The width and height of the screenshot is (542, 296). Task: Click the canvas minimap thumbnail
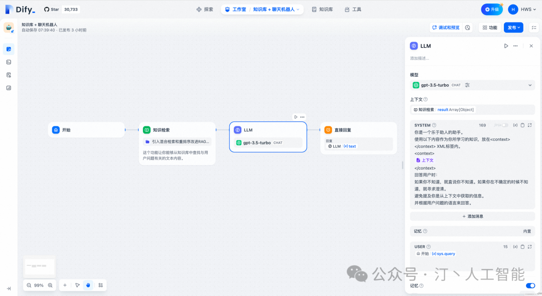(40, 266)
